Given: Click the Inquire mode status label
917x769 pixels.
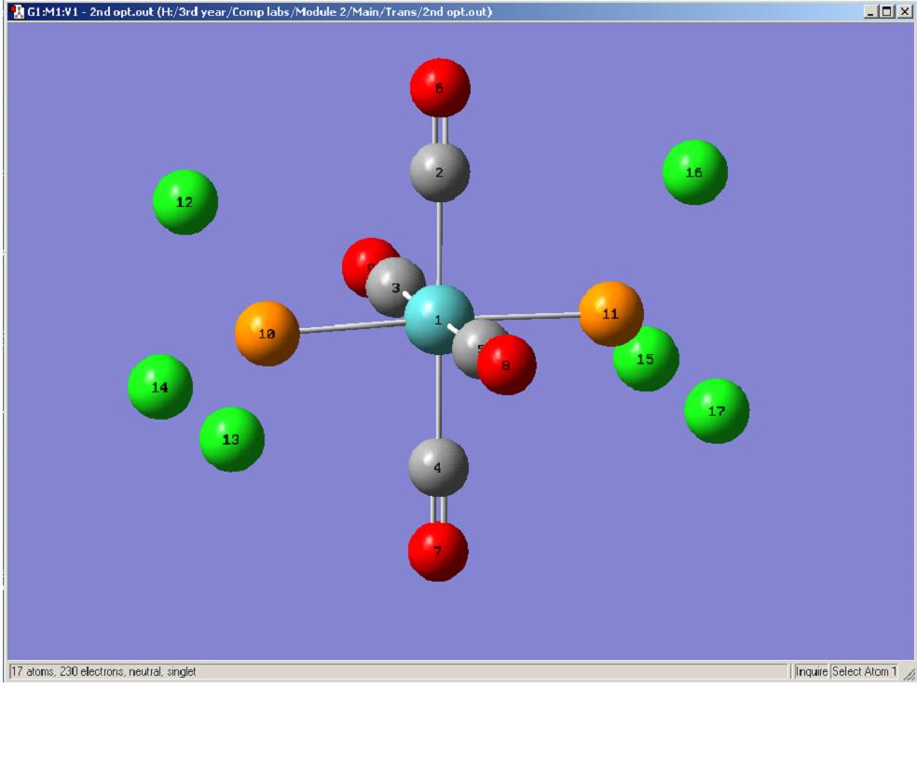Looking at the screenshot, I should (x=811, y=671).
